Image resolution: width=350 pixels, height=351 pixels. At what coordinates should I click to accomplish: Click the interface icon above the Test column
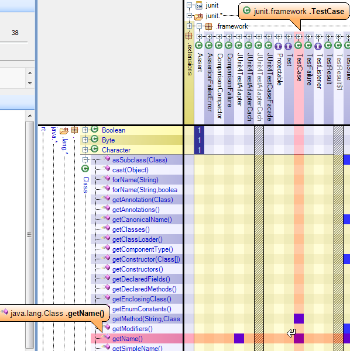point(289,46)
